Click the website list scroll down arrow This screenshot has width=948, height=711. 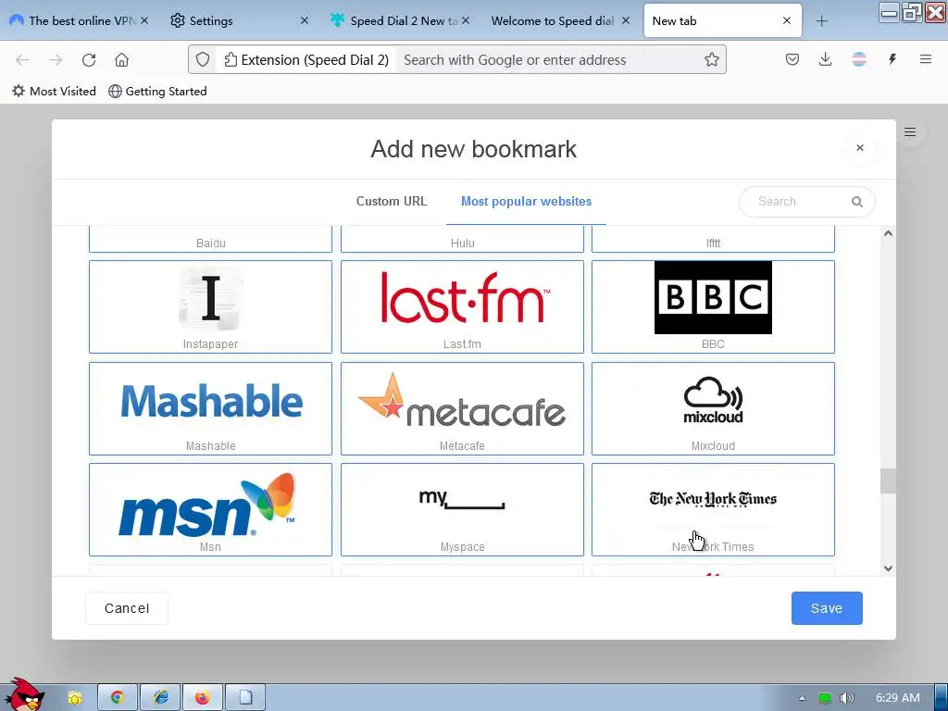click(888, 568)
